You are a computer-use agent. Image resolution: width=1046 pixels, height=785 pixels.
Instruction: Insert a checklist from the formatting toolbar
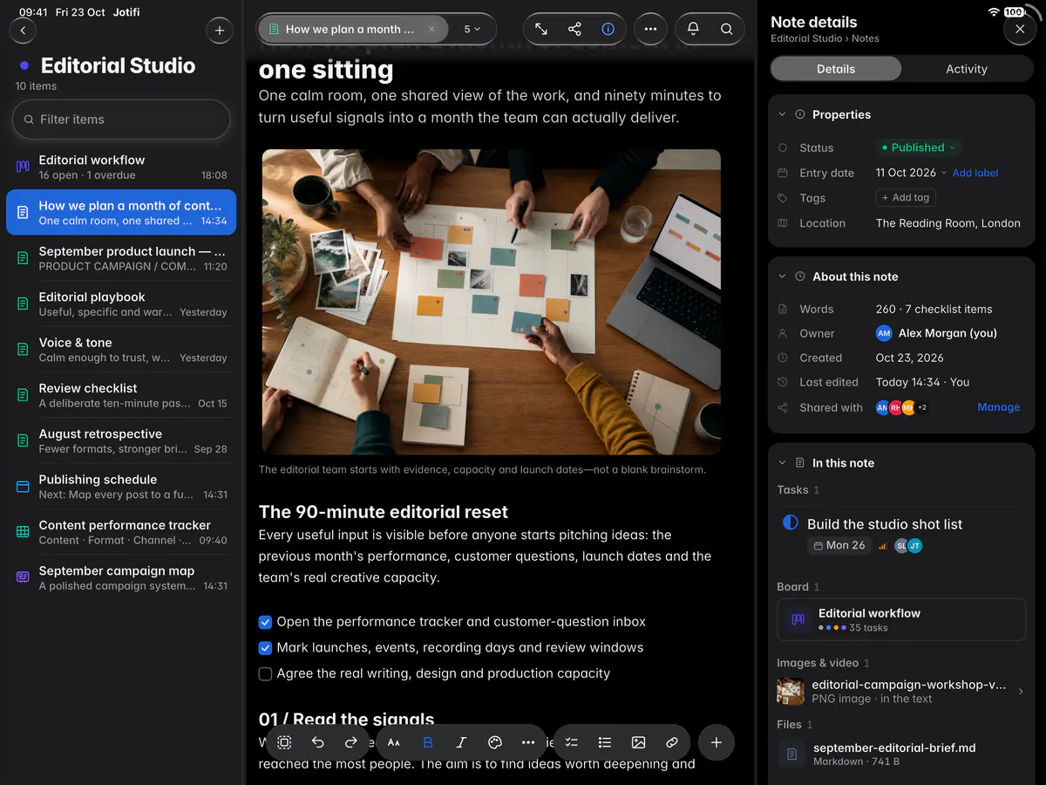point(572,742)
